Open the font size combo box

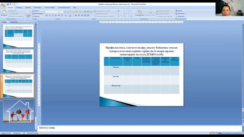(x=61, y=12)
